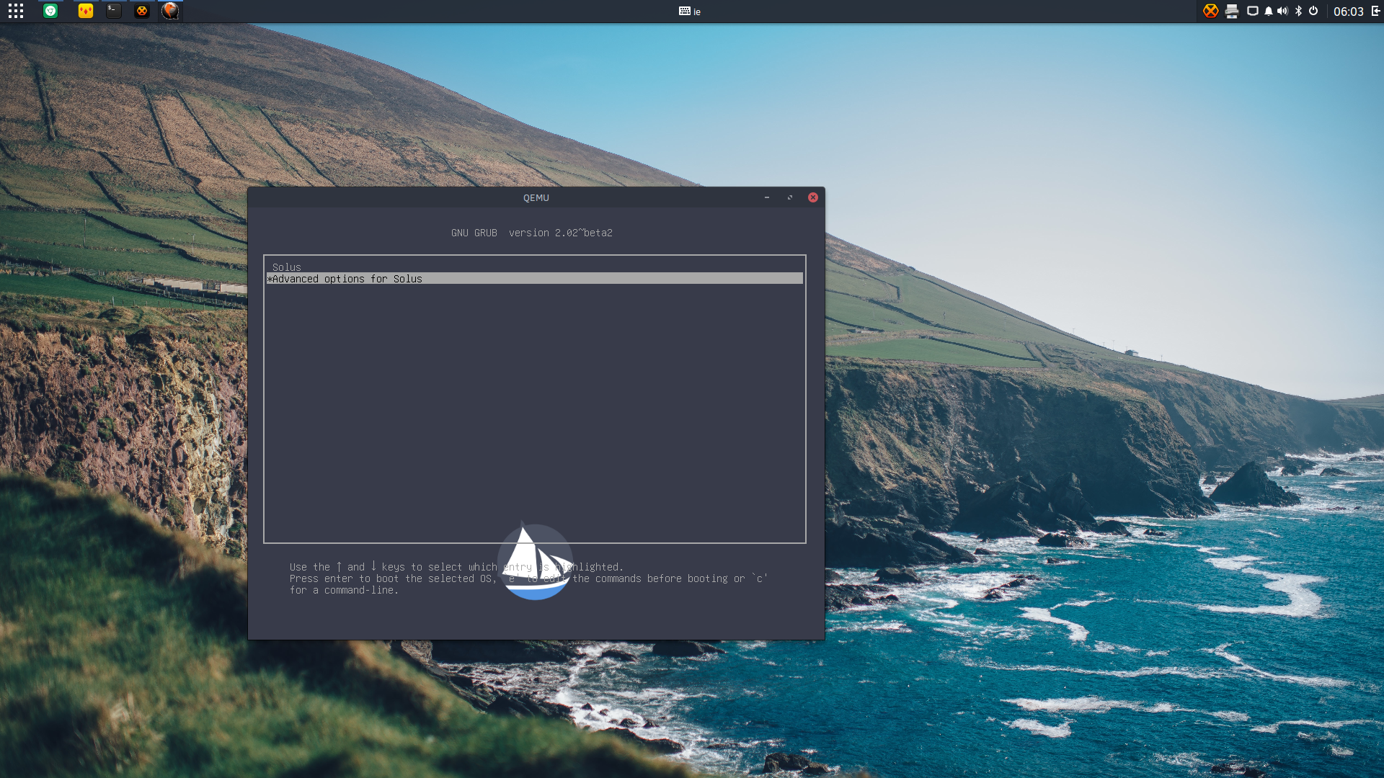Viewport: 1384px width, 778px height.
Task: Select the QEMU task icon in the panel
Action: [x=170, y=11]
